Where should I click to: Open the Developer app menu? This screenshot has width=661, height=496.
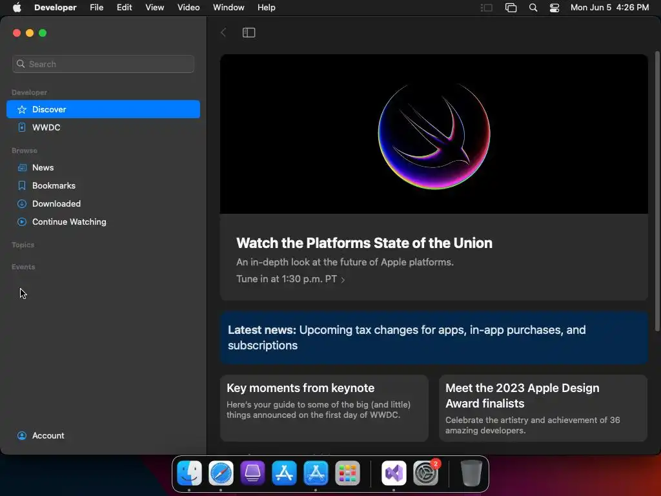(56, 8)
